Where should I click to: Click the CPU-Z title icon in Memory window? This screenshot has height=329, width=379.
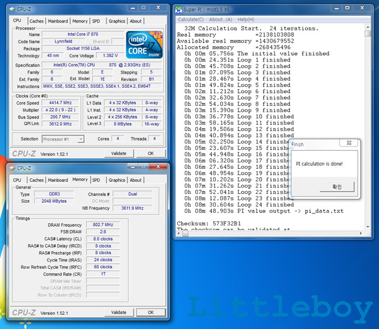[12, 168]
